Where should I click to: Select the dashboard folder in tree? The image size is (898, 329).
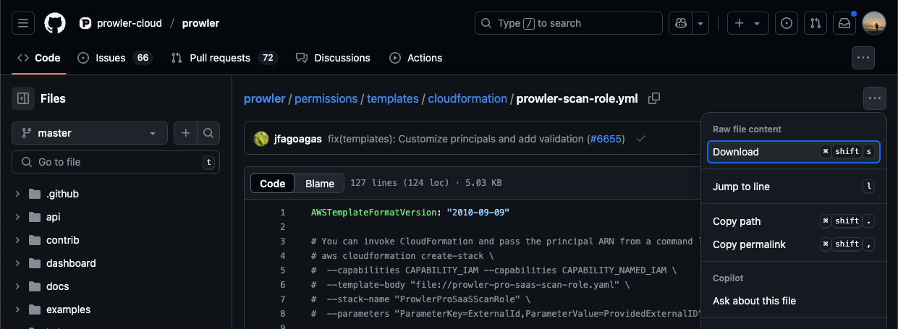pos(71,263)
